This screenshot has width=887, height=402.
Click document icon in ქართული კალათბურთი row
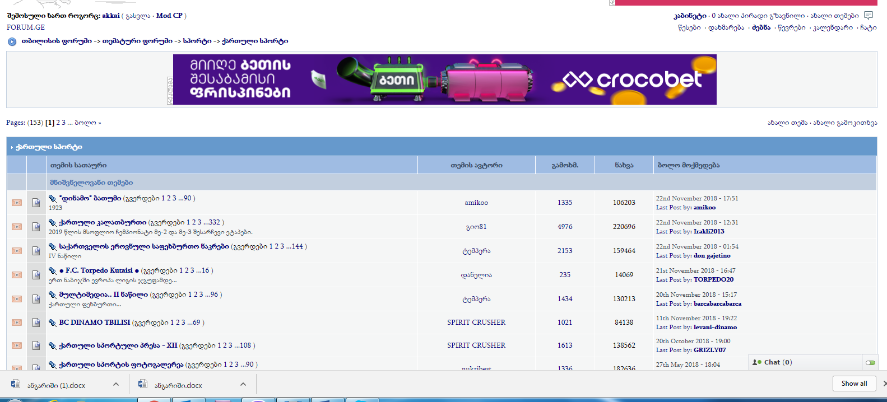[36, 227]
